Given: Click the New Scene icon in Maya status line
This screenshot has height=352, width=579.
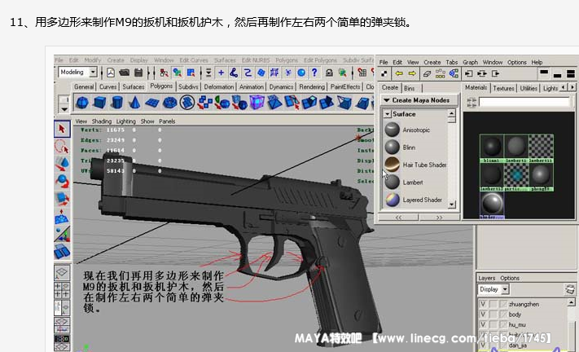Looking at the screenshot, I should [111, 73].
